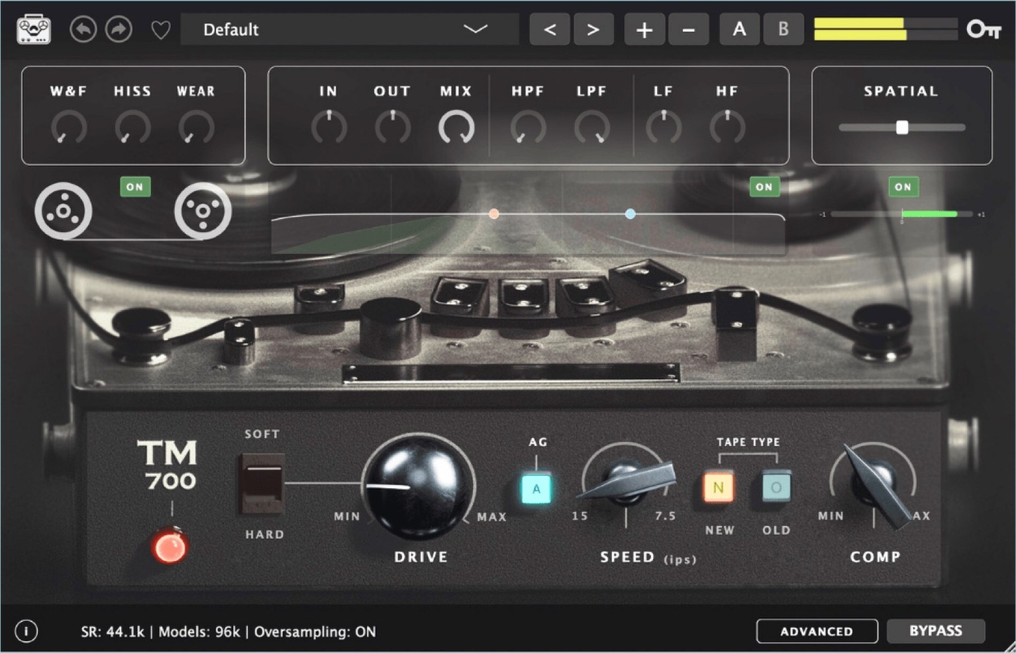Click the IN gain knob
This screenshot has height=653, width=1016.
tap(329, 127)
